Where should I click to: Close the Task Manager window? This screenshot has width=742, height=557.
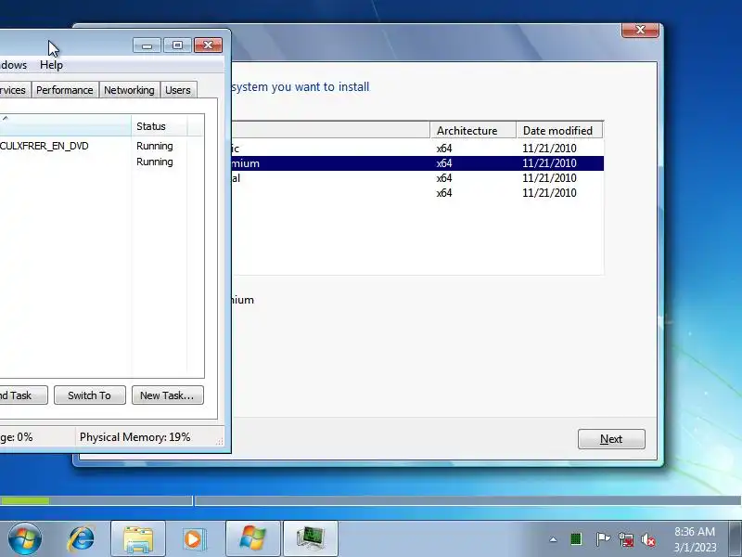coord(208,45)
